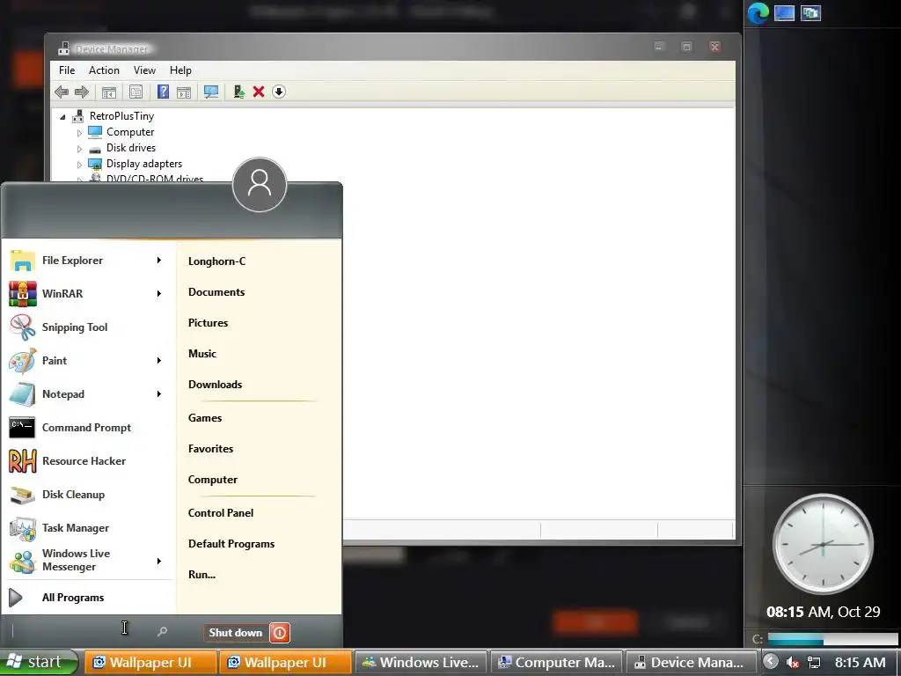Click the blue Help question-mark toolbar icon
The height and width of the screenshot is (676, 901).
coord(163,92)
